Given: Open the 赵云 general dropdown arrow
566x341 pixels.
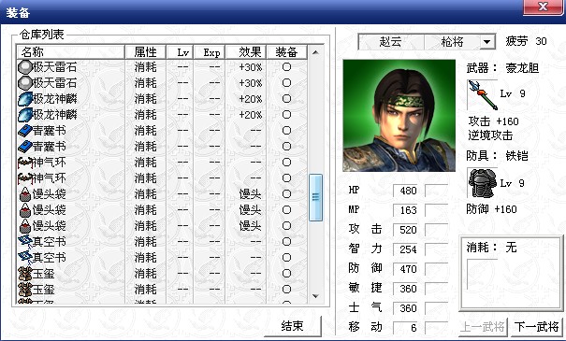Looking at the screenshot, I should 486,42.
